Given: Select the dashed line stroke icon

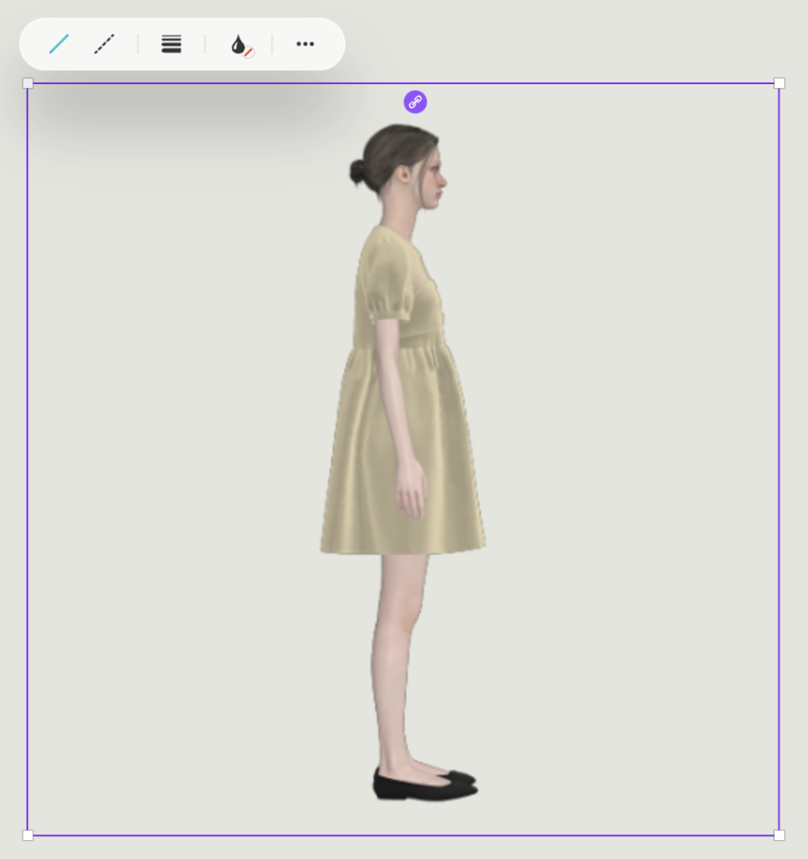Looking at the screenshot, I should (x=102, y=43).
